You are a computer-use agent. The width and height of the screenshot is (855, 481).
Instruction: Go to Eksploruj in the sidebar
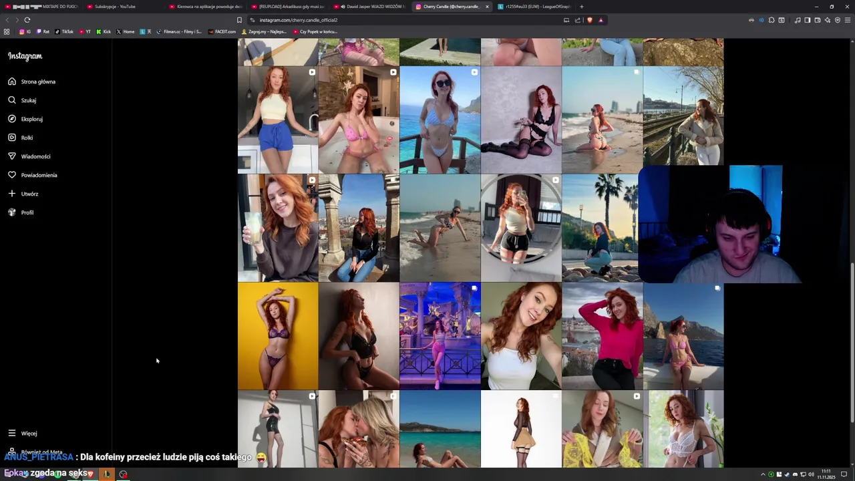pos(25,119)
